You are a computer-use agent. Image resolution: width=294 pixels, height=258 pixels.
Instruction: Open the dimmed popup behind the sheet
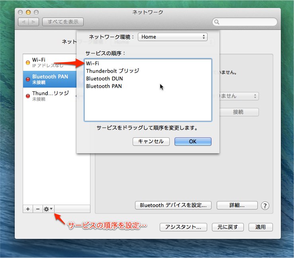(239, 96)
